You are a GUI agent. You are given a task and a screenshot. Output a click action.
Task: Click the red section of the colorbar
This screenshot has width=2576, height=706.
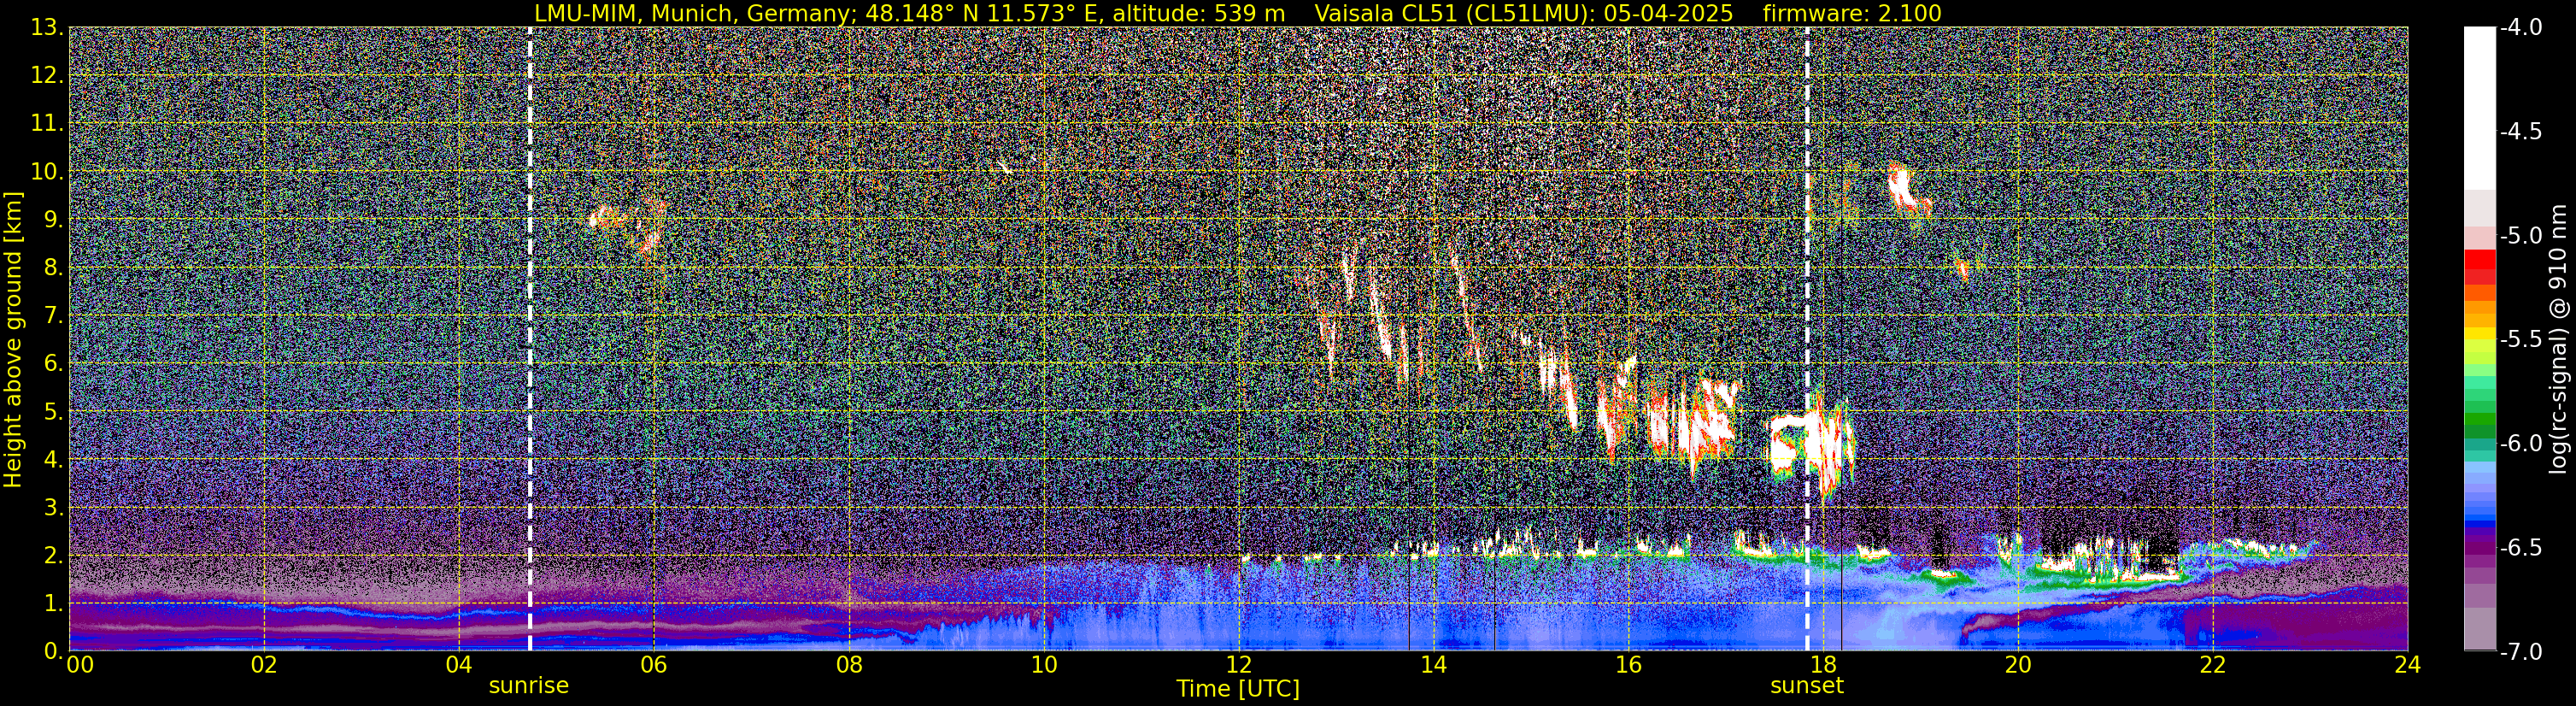(x=2480, y=267)
